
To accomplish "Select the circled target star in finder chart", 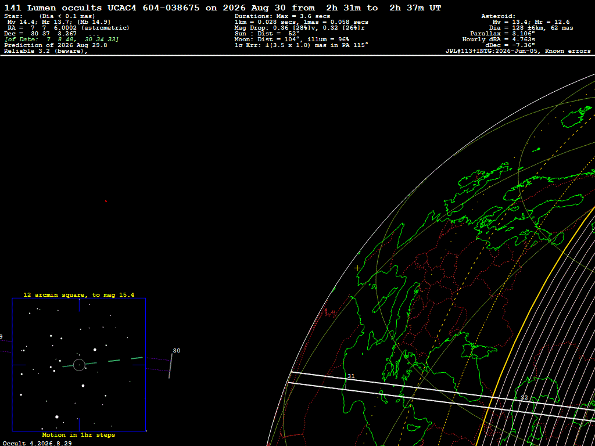I will [79, 365].
